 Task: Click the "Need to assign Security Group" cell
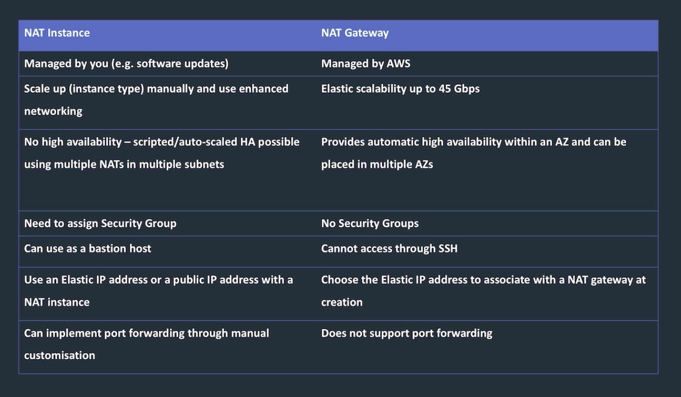pos(100,223)
